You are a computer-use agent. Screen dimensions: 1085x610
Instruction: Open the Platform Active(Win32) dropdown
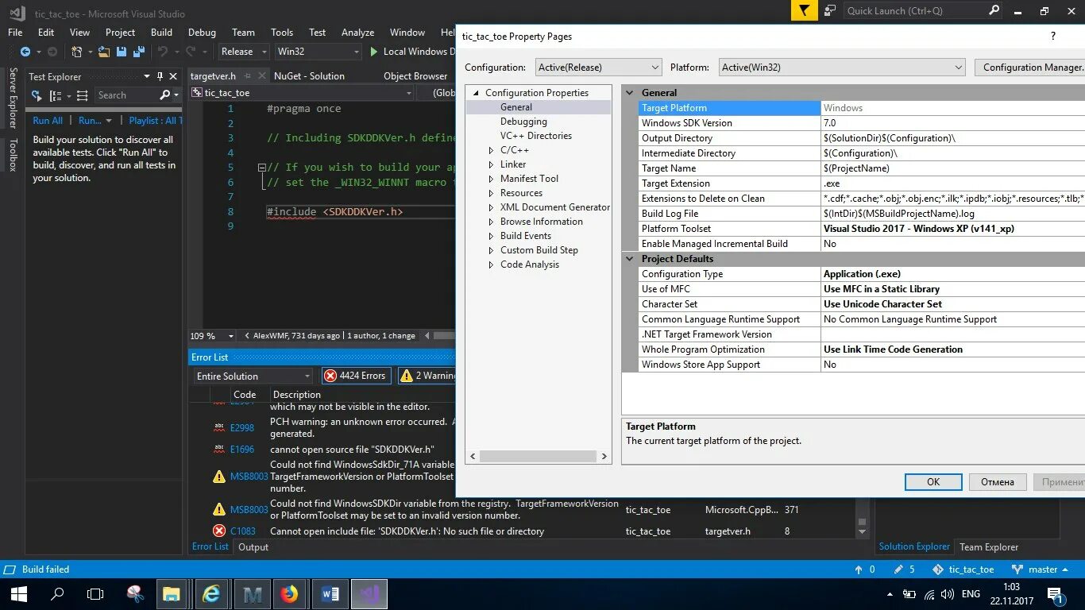[x=841, y=68]
